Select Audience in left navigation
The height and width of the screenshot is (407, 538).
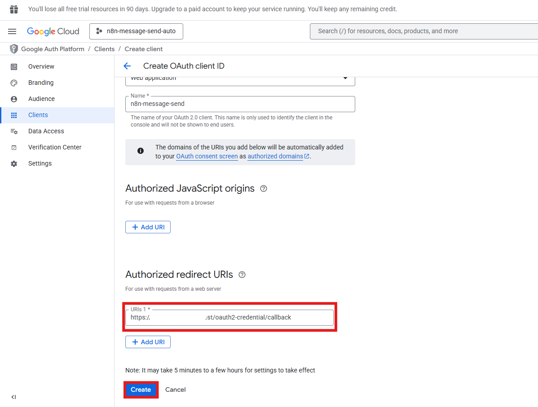pyautogui.click(x=41, y=99)
